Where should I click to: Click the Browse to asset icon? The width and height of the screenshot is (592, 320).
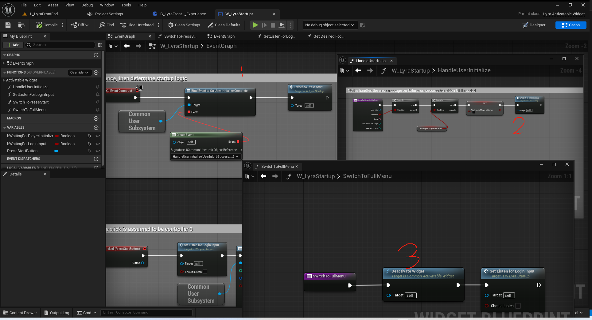[21, 25]
